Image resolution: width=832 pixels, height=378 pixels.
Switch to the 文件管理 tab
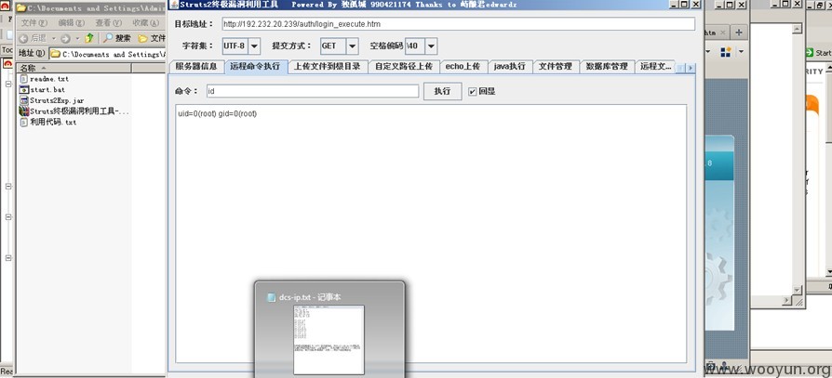tap(556, 67)
